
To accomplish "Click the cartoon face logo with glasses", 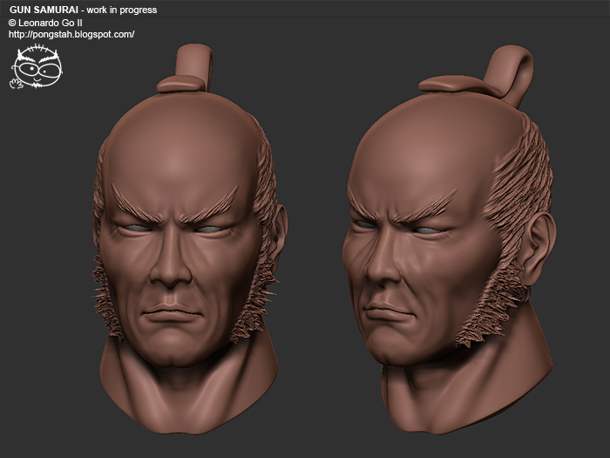I will [x=36, y=66].
